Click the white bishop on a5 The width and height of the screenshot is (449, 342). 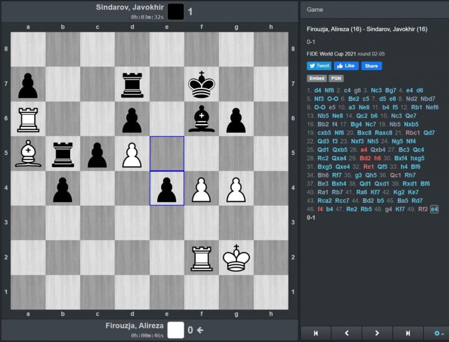tap(28, 154)
